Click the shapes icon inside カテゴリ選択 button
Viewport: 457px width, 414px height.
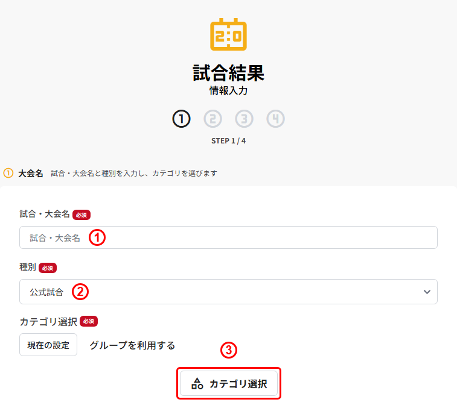click(x=197, y=383)
